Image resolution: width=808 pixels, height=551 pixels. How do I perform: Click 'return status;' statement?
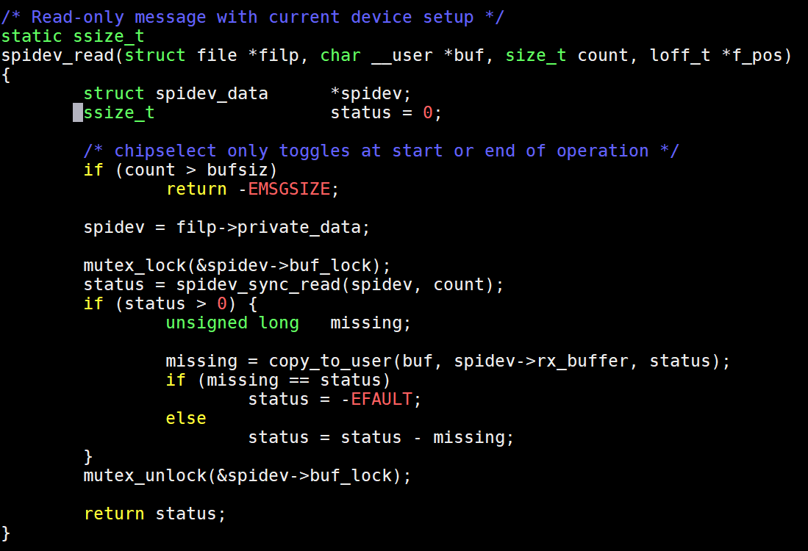[154, 514]
